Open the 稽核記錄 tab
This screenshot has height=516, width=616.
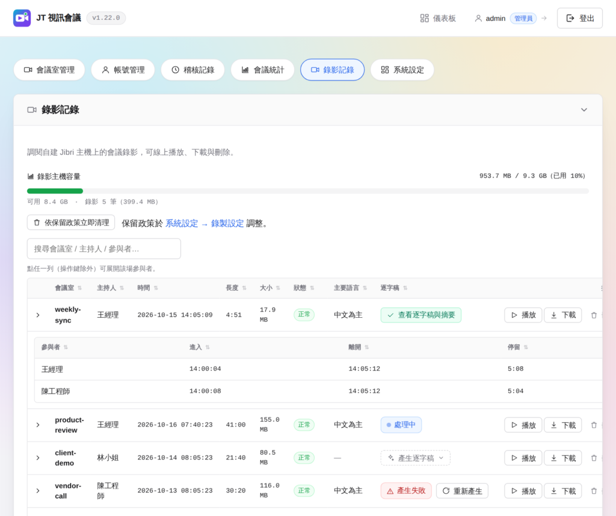click(x=193, y=70)
